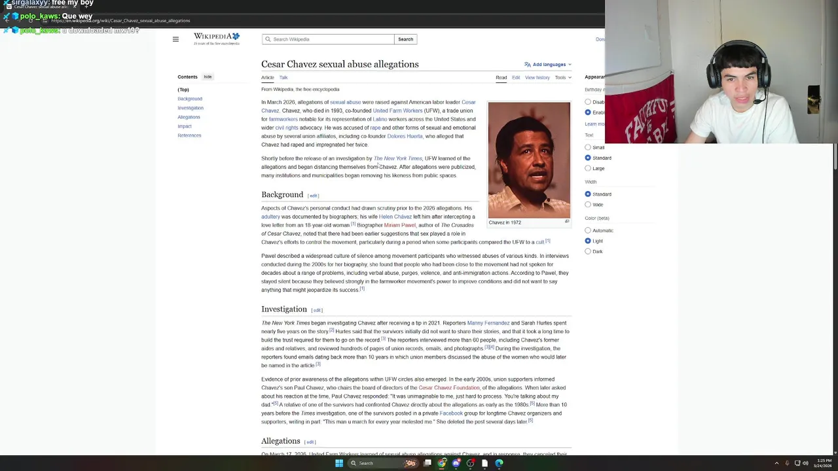The image size is (838, 471).
Task: Open the Wikipedia main menu hamburger icon
Action: (175, 39)
